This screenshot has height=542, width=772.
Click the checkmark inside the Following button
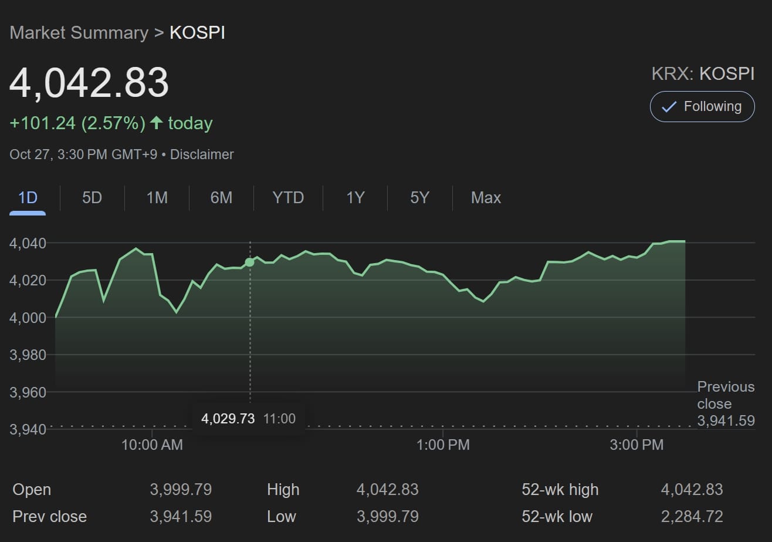pos(669,106)
